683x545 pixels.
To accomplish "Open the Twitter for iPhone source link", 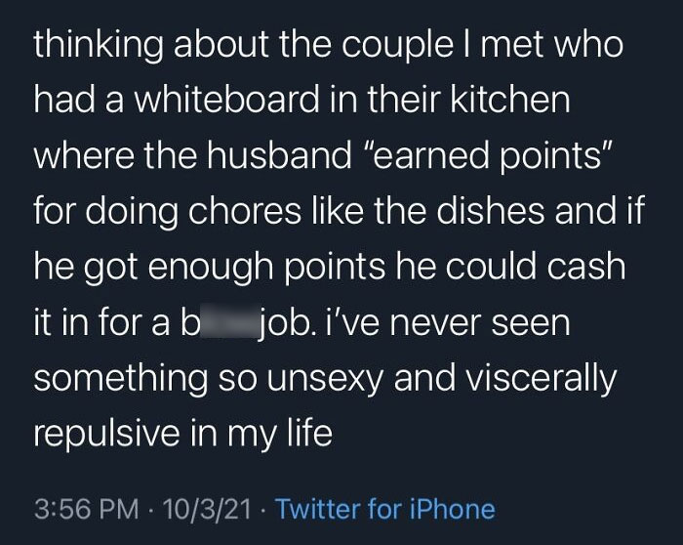I will pos(385,509).
